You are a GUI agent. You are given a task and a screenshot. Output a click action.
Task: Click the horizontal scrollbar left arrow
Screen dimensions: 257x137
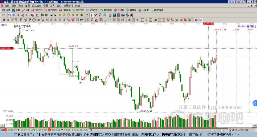pyautogui.click(x=90, y=130)
